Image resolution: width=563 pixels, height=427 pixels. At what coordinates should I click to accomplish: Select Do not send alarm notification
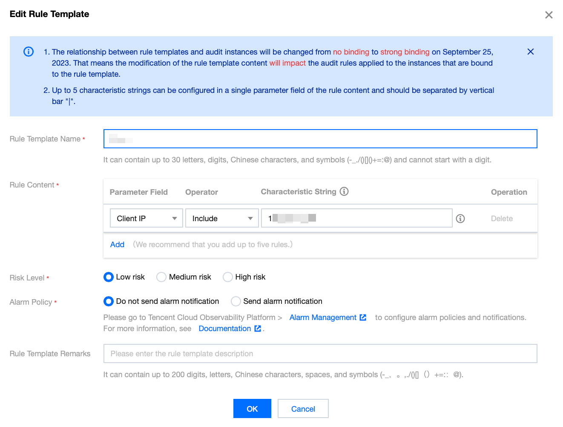109,301
